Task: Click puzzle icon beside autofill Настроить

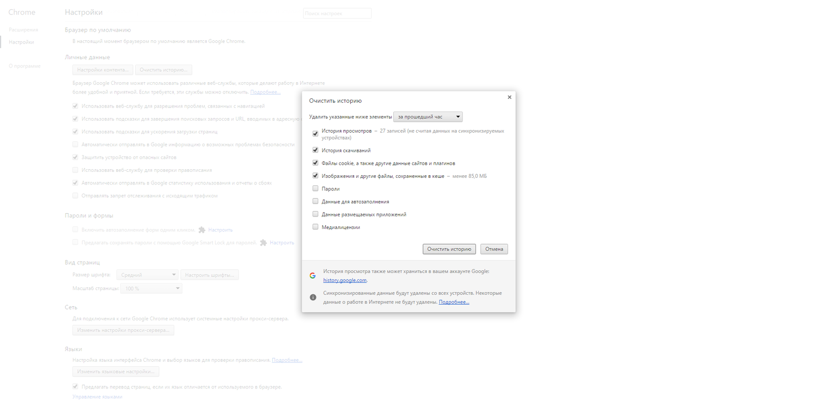Action: tap(202, 230)
